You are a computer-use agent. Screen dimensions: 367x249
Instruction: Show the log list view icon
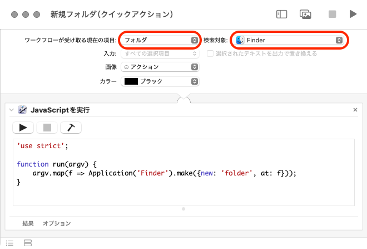pyautogui.click(x=9, y=243)
